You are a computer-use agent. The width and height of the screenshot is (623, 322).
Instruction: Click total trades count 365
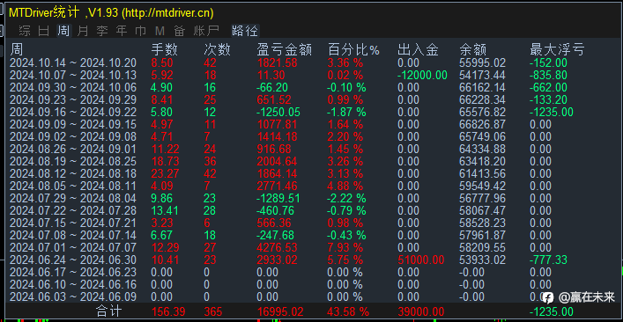tap(214, 311)
